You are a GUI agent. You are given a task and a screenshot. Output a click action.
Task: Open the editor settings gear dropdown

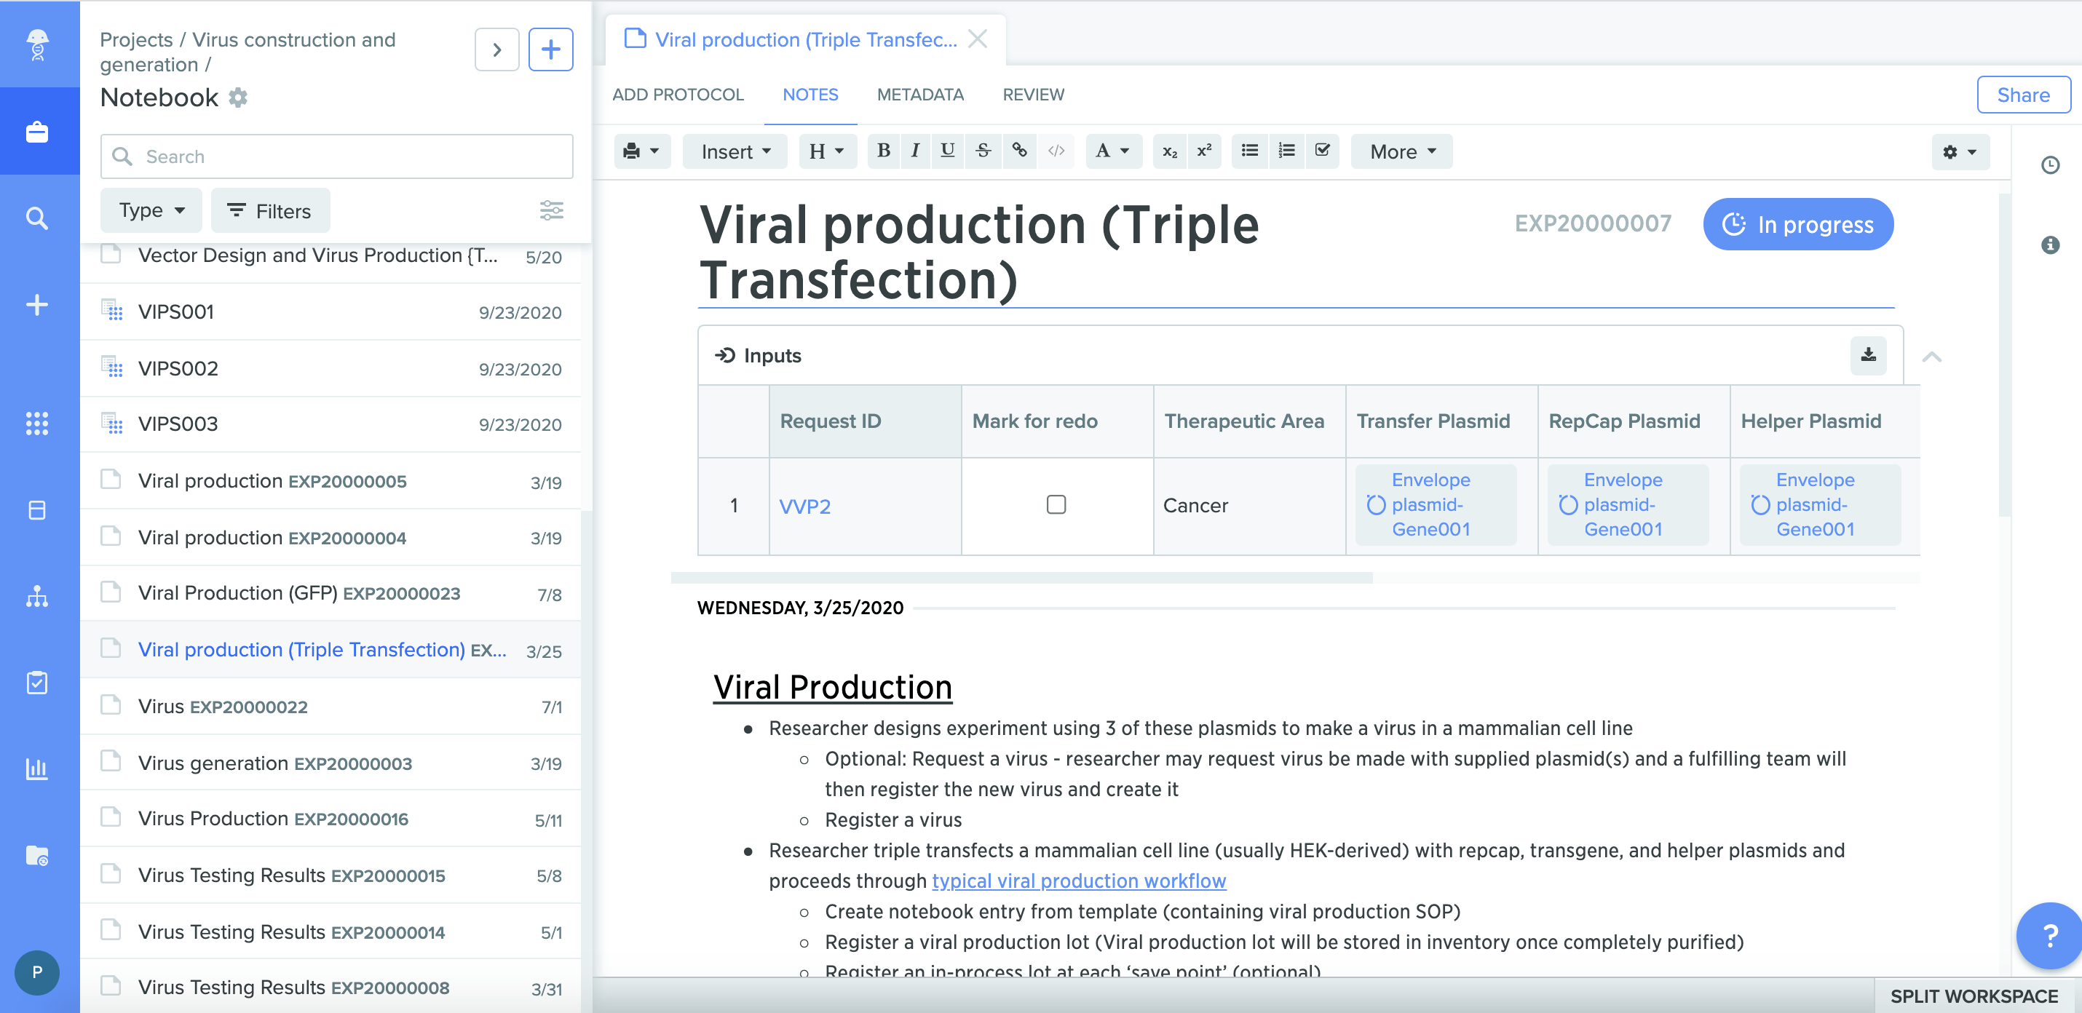coord(1960,151)
